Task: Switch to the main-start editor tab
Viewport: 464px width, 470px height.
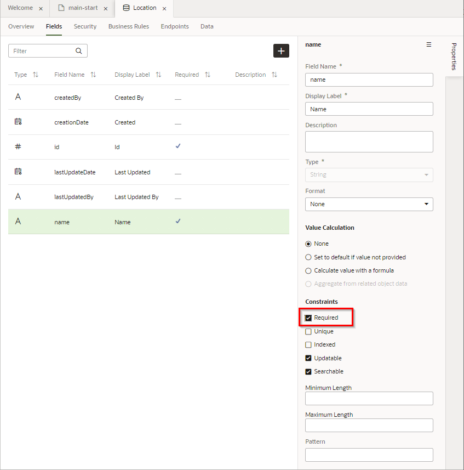Action: pos(83,8)
